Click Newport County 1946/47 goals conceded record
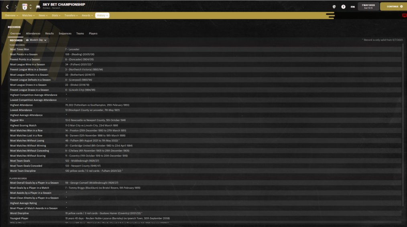The height and width of the screenshot is (227, 407). coord(83,166)
